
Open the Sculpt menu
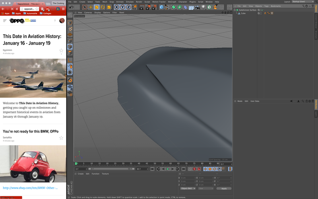pyautogui.click(x=147, y=2)
